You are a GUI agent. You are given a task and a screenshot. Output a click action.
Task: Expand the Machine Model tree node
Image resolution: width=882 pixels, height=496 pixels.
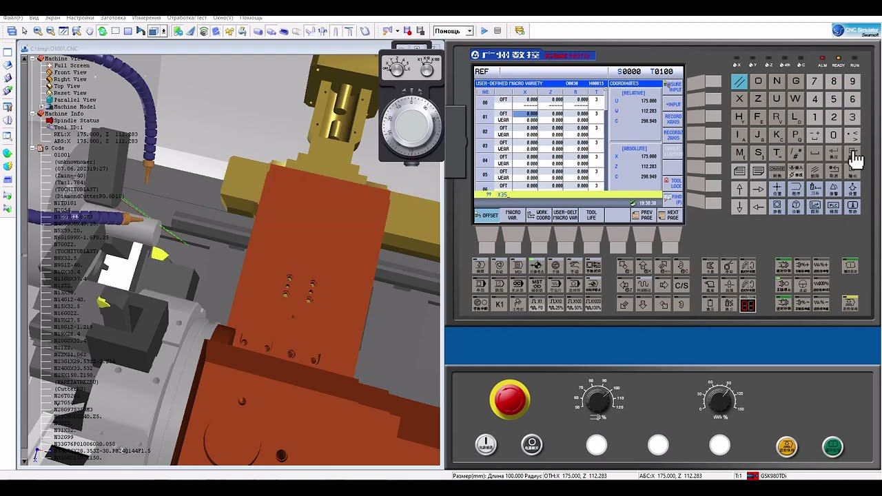(x=41, y=107)
